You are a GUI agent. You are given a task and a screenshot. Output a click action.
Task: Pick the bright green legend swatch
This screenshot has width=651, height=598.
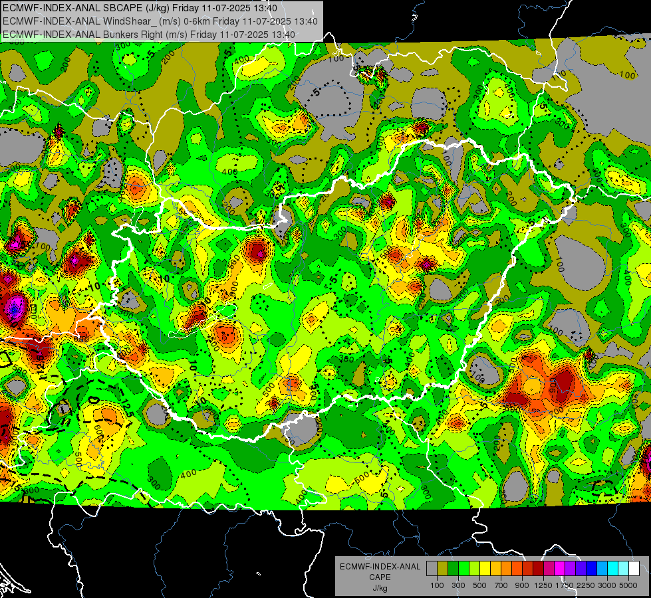(x=463, y=569)
